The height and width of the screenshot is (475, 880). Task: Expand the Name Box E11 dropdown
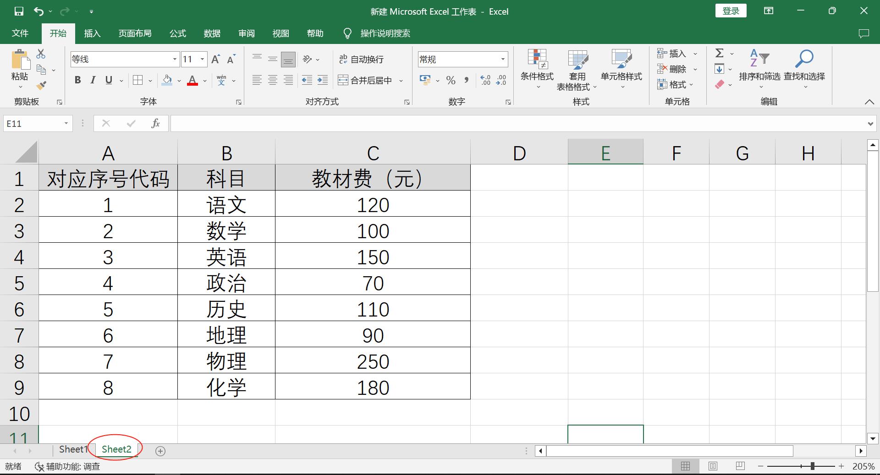point(66,123)
